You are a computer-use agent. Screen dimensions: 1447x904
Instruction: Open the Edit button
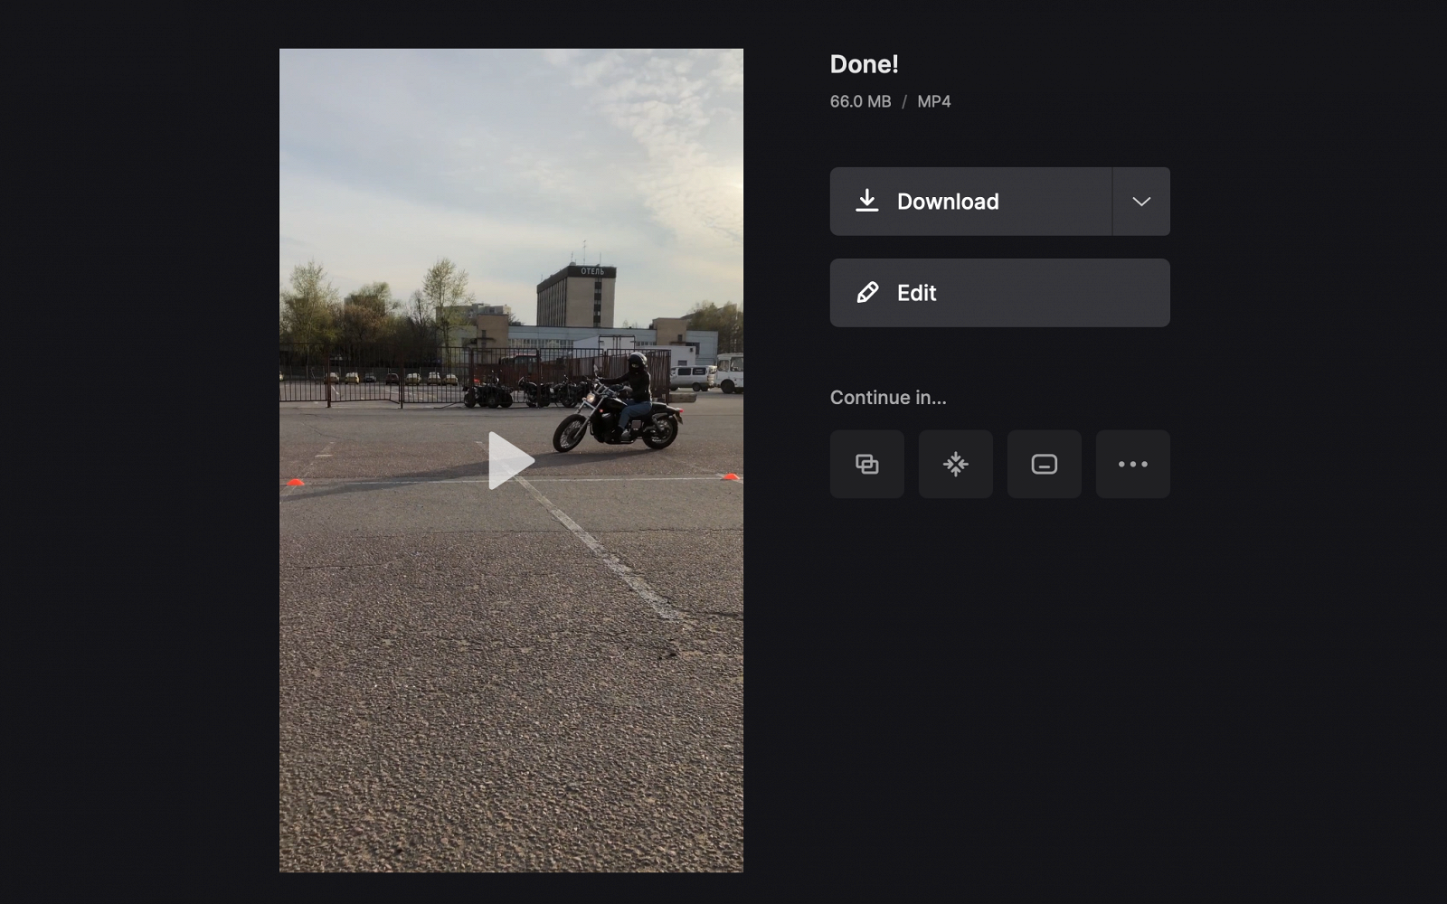[x=999, y=292]
